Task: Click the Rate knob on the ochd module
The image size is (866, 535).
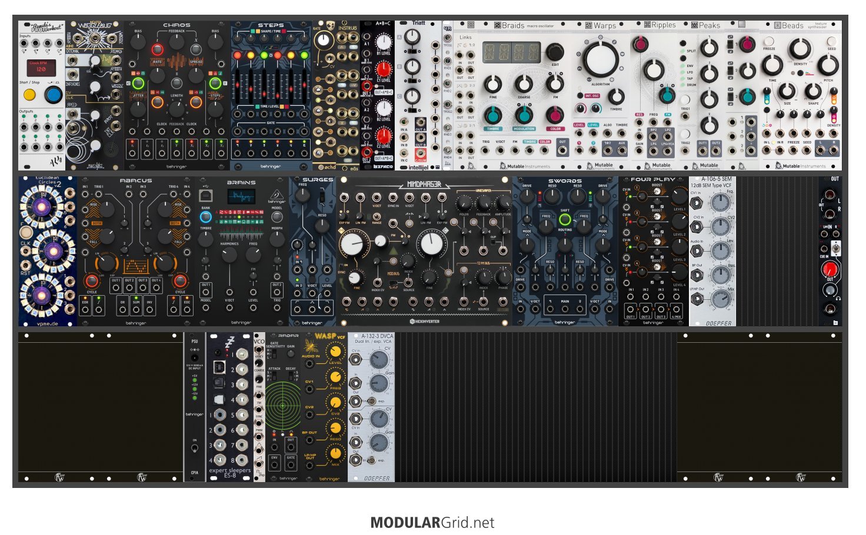Action: click(x=323, y=40)
